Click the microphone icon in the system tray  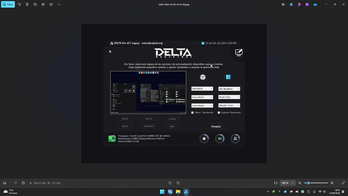pos(314,192)
